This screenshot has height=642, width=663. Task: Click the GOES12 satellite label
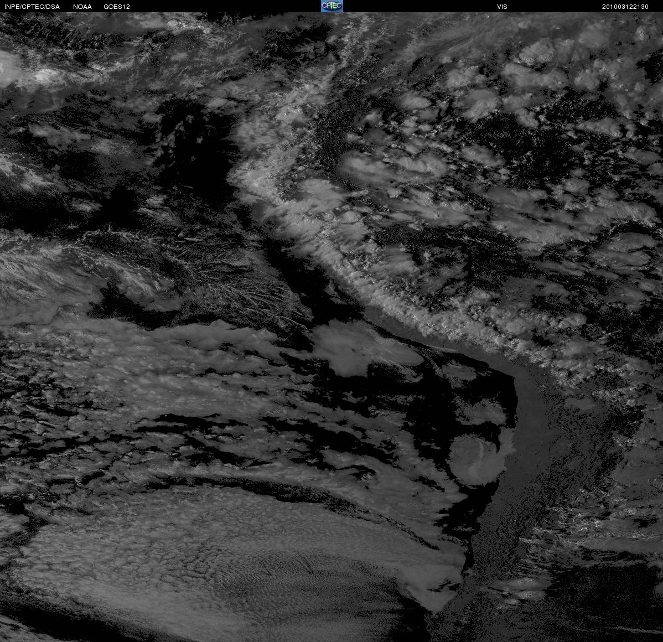point(117,7)
